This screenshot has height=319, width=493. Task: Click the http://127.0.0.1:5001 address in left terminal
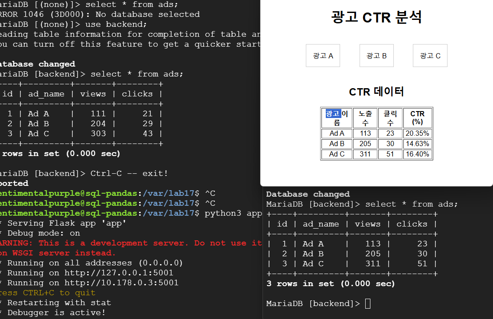(119, 273)
